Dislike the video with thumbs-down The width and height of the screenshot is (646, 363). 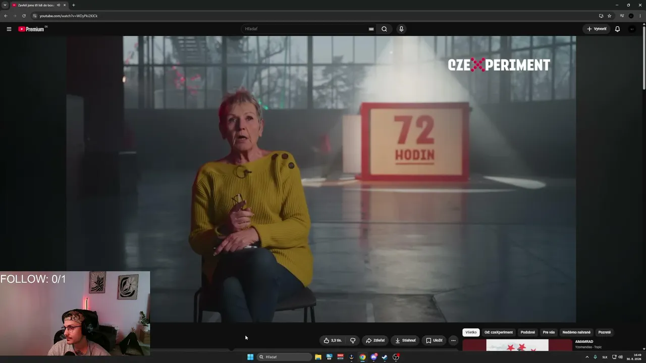tap(353, 340)
